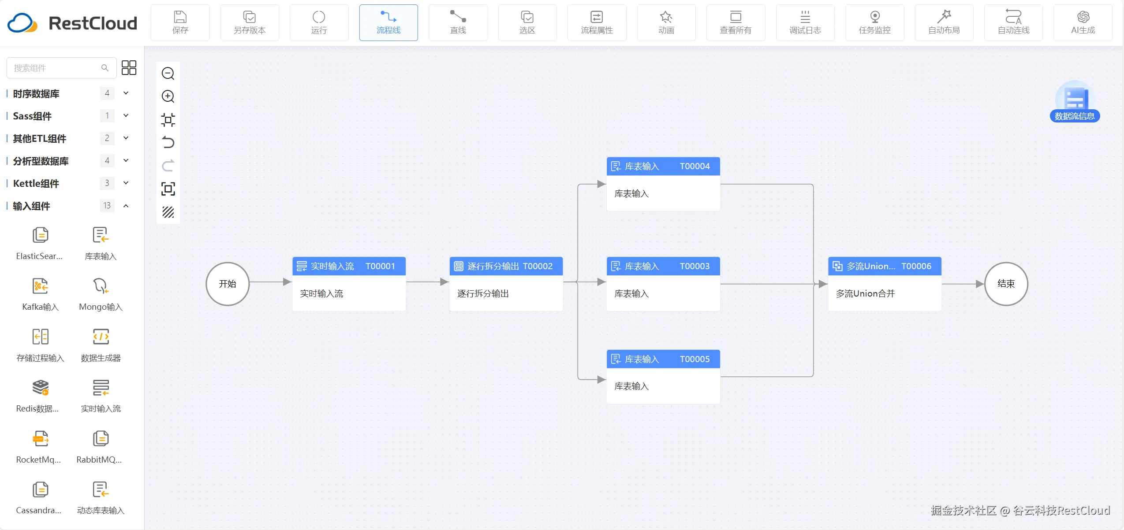The height and width of the screenshot is (530, 1124).
Task: Collapse the 输入组件 category
Action: [x=126, y=206]
